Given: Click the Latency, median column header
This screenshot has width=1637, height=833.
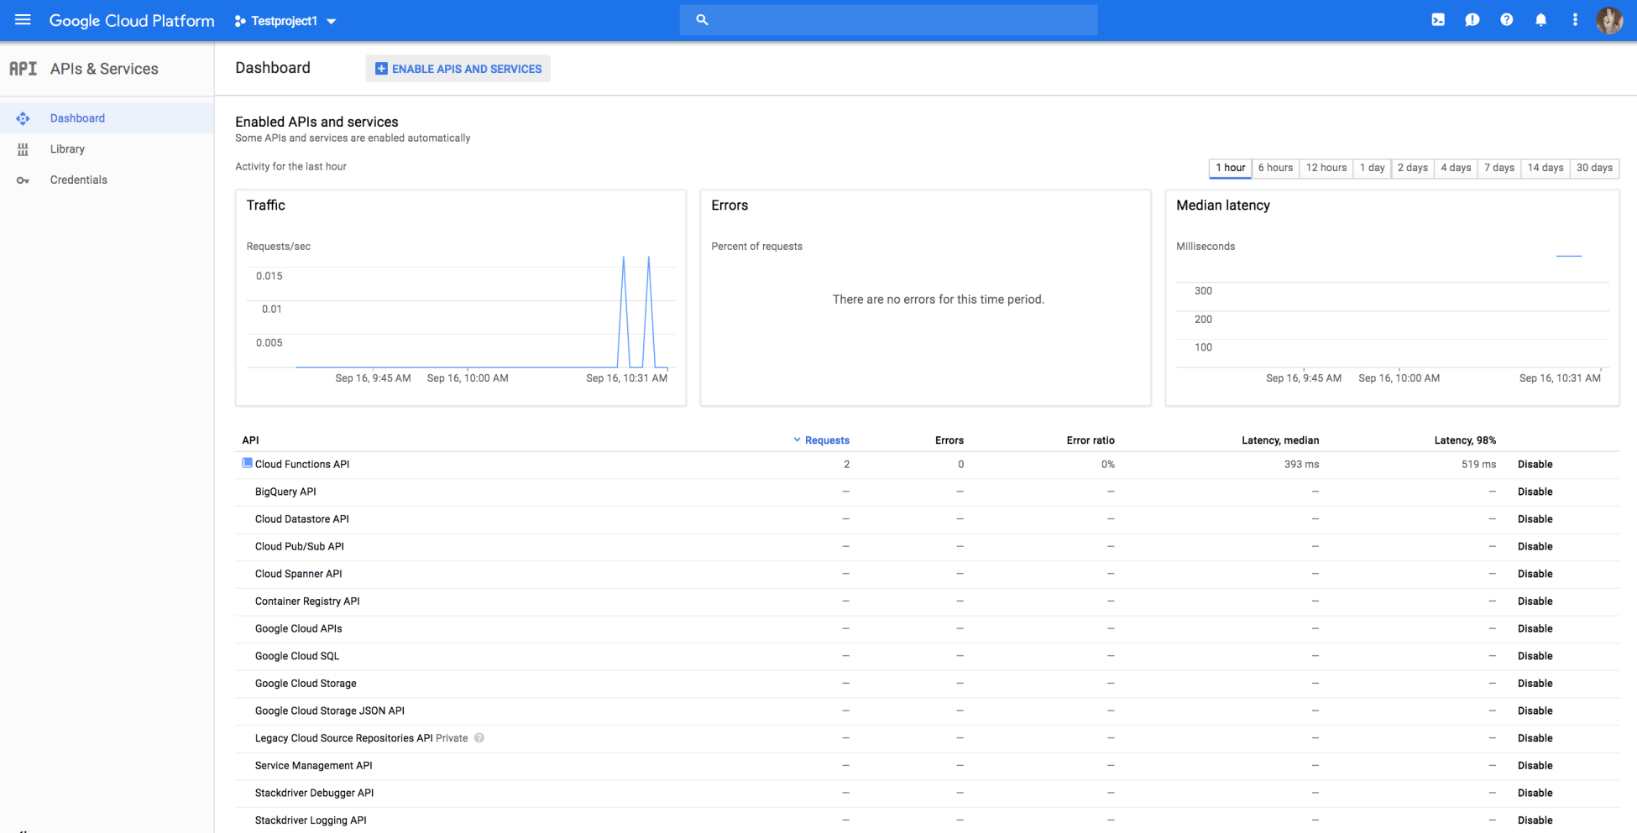Looking at the screenshot, I should (x=1280, y=440).
